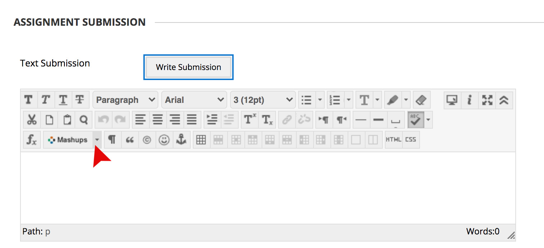
Task: Click the split table cells icon
Action: pyautogui.click(x=373, y=140)
